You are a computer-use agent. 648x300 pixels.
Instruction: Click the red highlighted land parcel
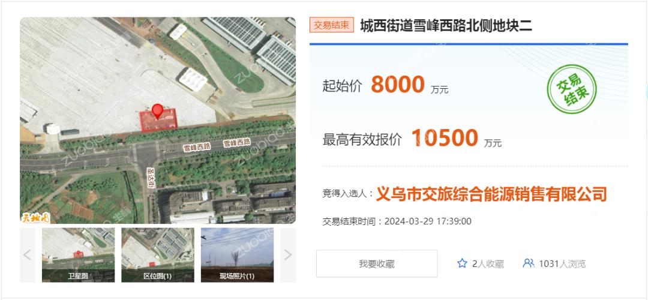click(159, 120)
